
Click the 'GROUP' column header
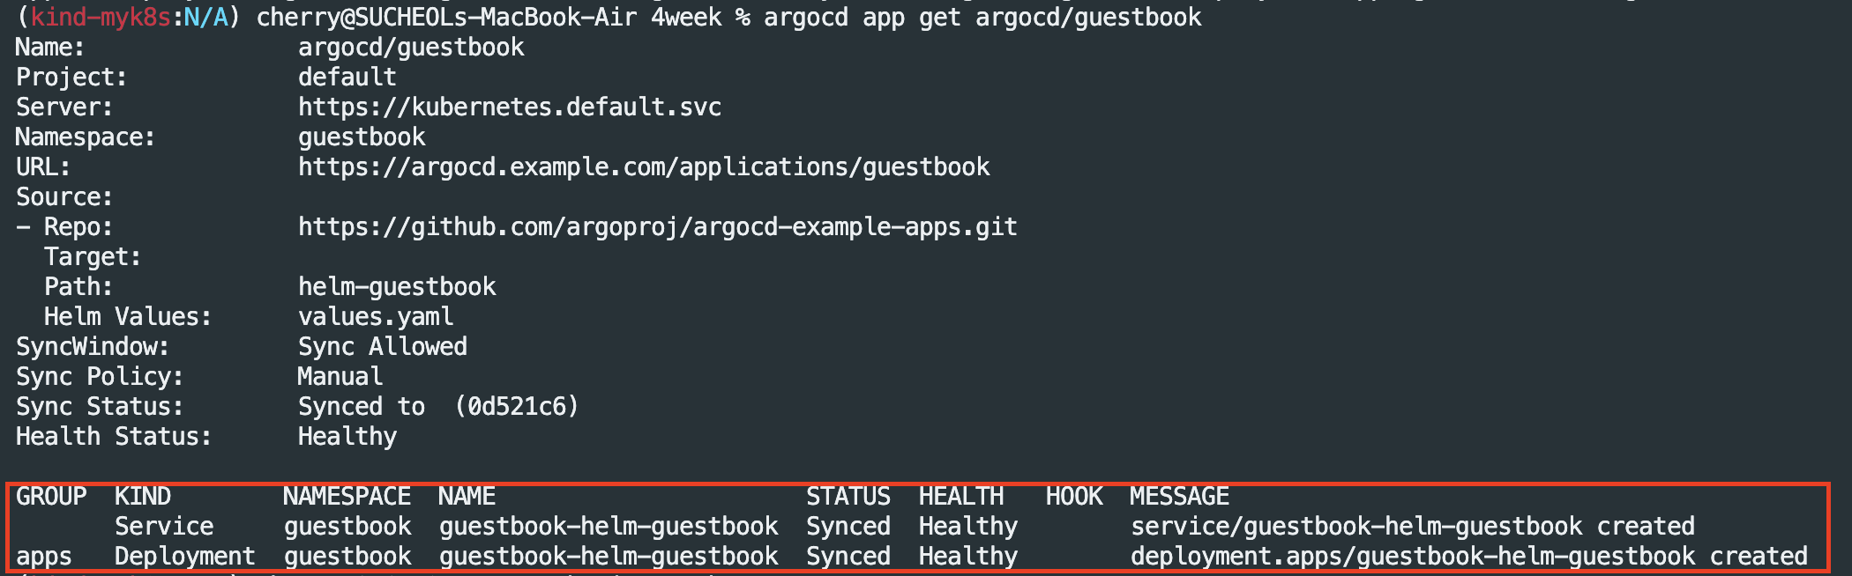point(51,497)
